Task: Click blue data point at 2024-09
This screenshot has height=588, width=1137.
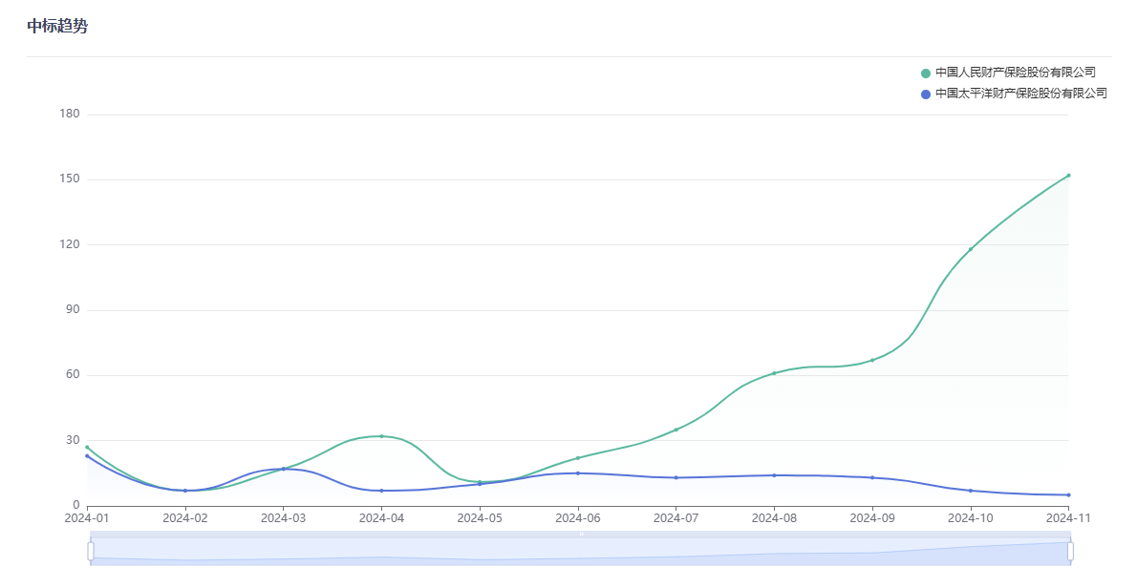Action: point(872,477)
